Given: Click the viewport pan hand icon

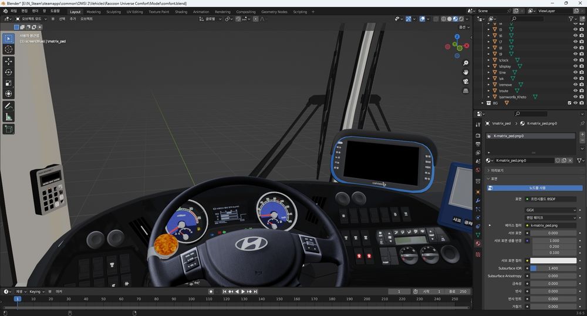Looking at the screenshot, I should pyautogui.click(x=465, y=72).
